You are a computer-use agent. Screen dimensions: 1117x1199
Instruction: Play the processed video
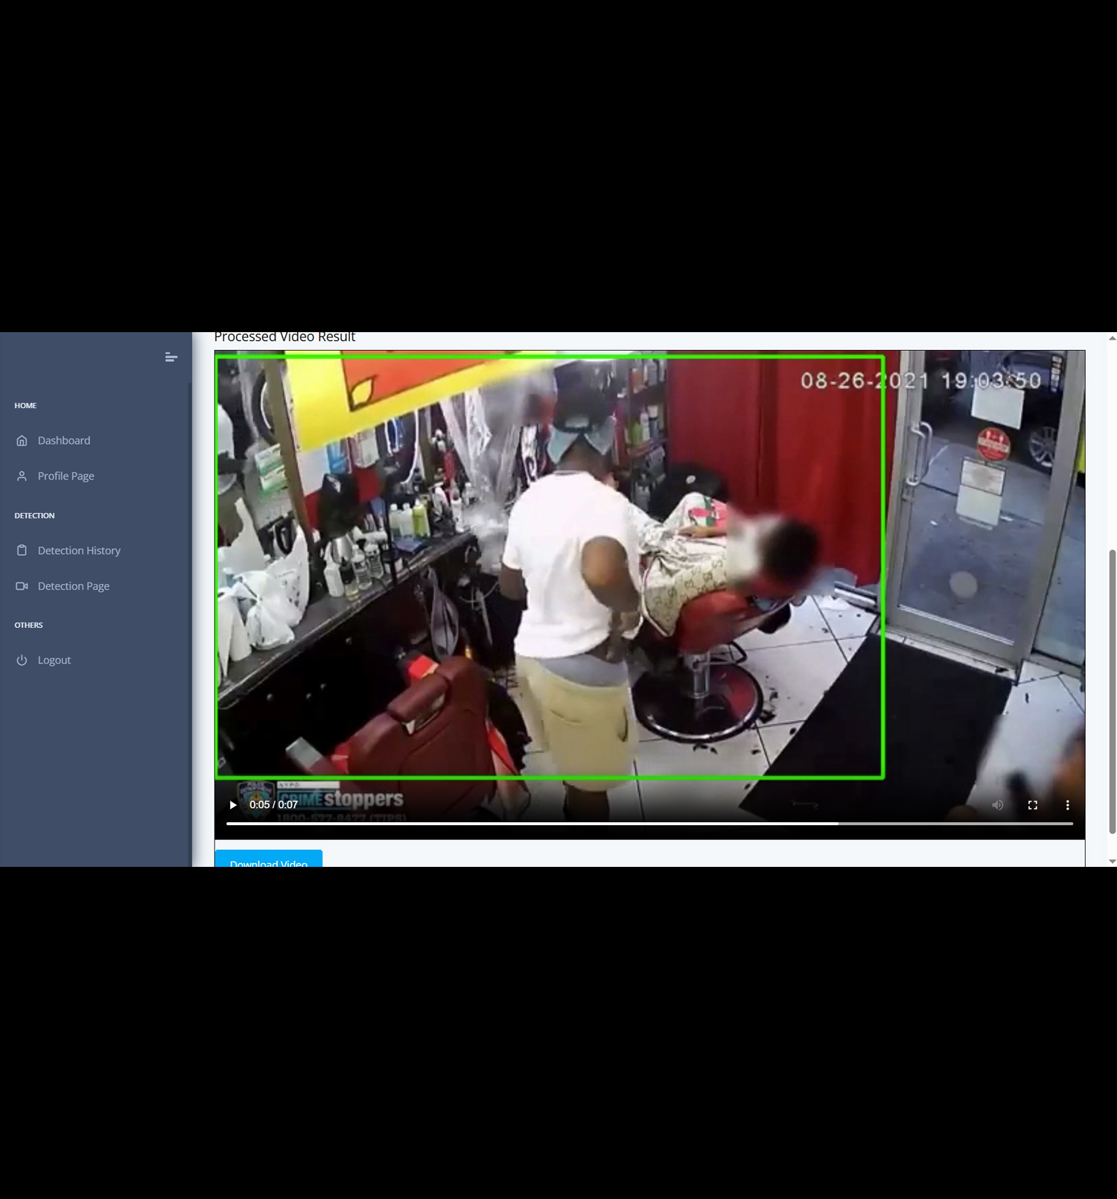pyautogui.click(x=233, y=805)
